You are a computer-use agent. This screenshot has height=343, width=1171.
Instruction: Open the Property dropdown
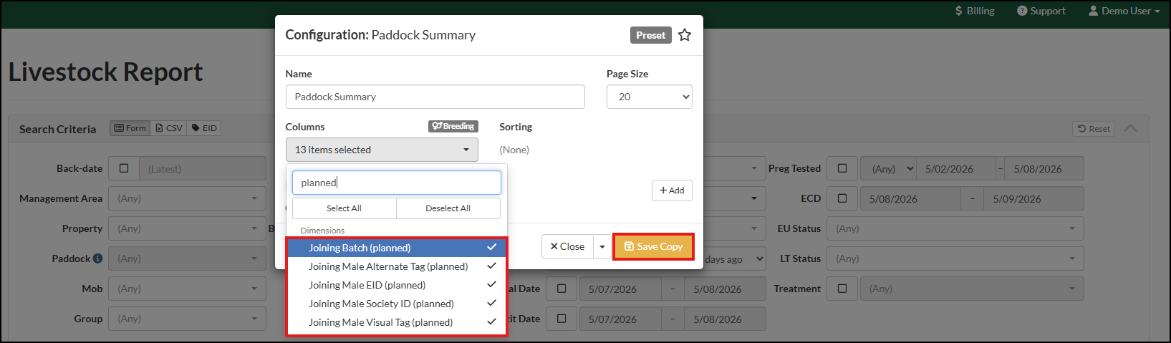point(187,228)
